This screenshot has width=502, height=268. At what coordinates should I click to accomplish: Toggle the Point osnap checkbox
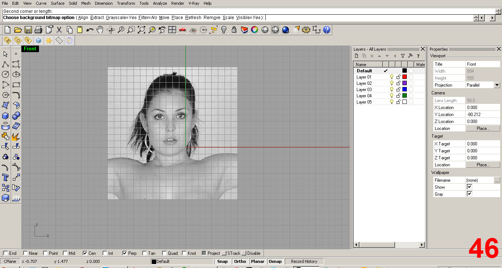coord(45,253)
